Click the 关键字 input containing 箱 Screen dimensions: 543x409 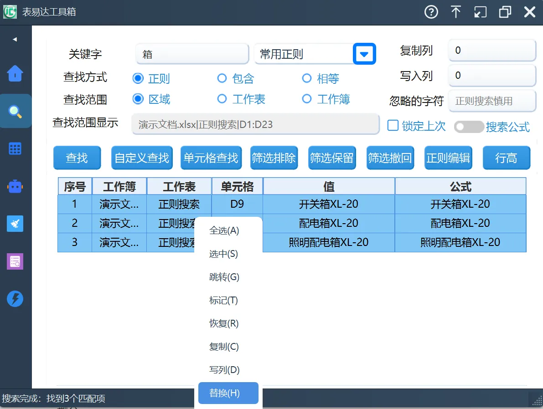tap(192, 54)
